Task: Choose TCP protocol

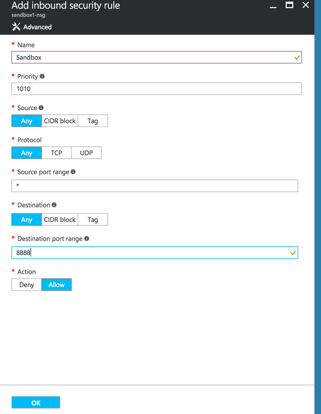Action: coord(56,153)
